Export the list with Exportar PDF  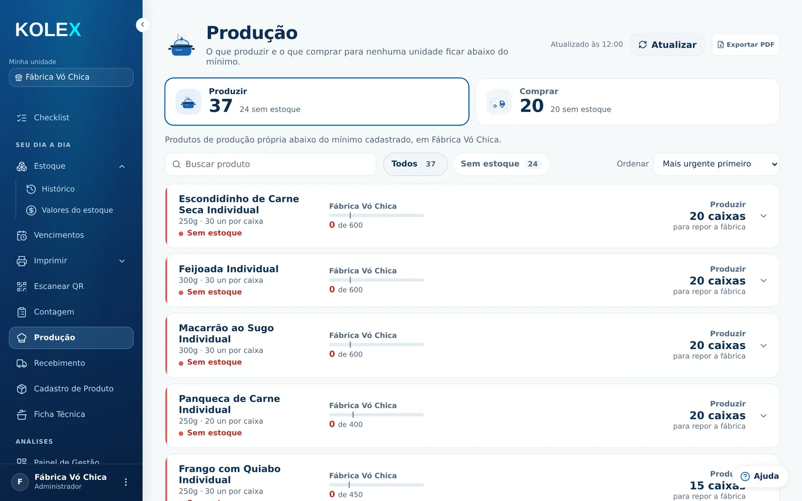pos(745,45)
